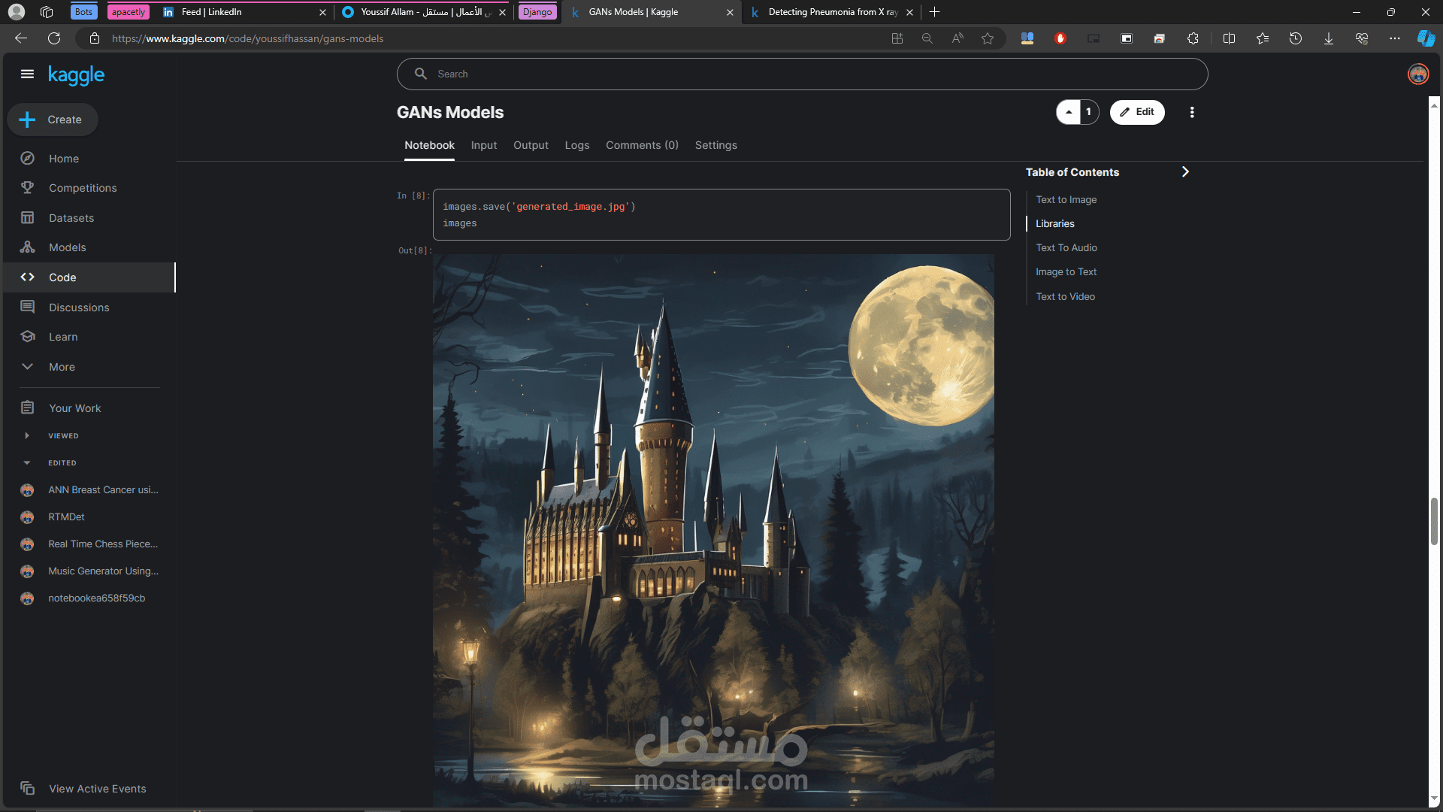This screenshot has height=812, width=1443.
Task: Expand the VIEWED list
Action: [27, 436]
